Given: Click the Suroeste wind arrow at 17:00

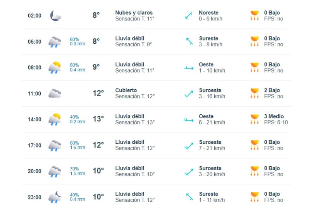Looking at the screenshot, I should pos(189,145).
